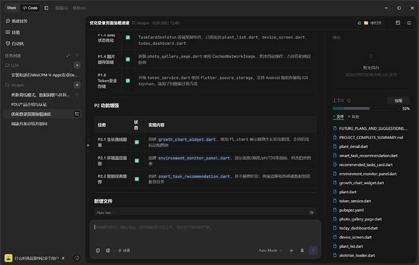Open plant_detail.dart in file list
The width and height of the screenshot is (419, 265).
click(x=353, y=147)
